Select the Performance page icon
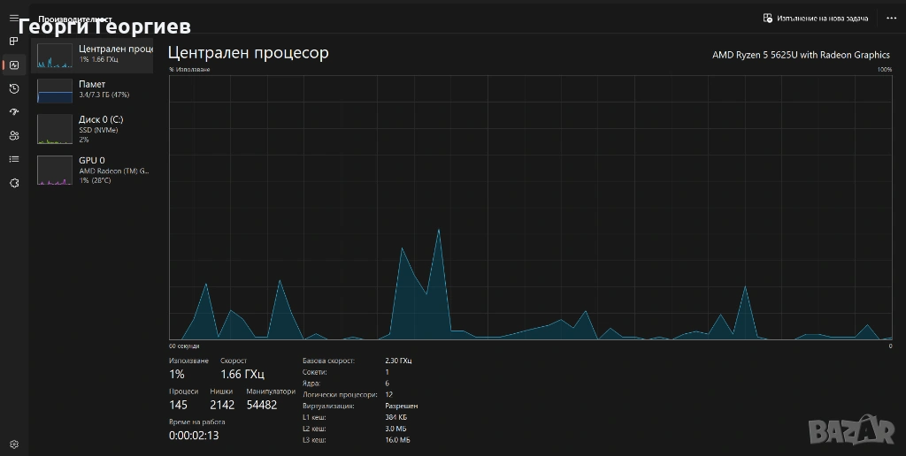This screenshot has width=906, height=456. [13, 65]
